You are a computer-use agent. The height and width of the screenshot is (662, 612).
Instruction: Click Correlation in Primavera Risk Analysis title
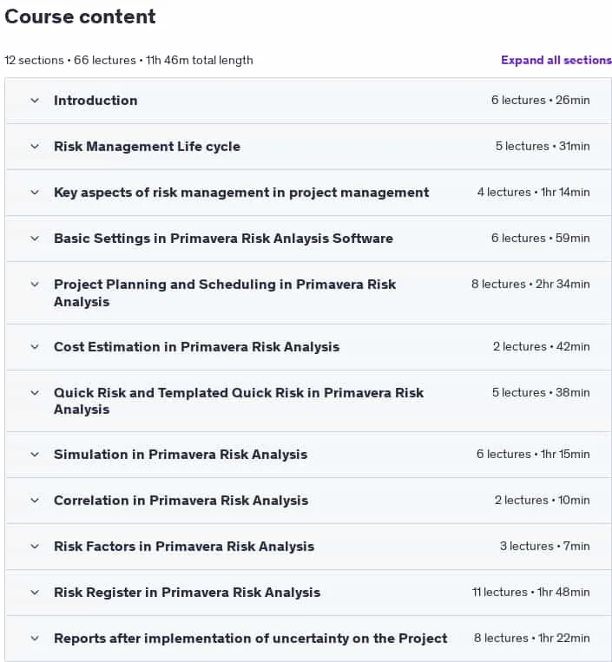[181, 501]
